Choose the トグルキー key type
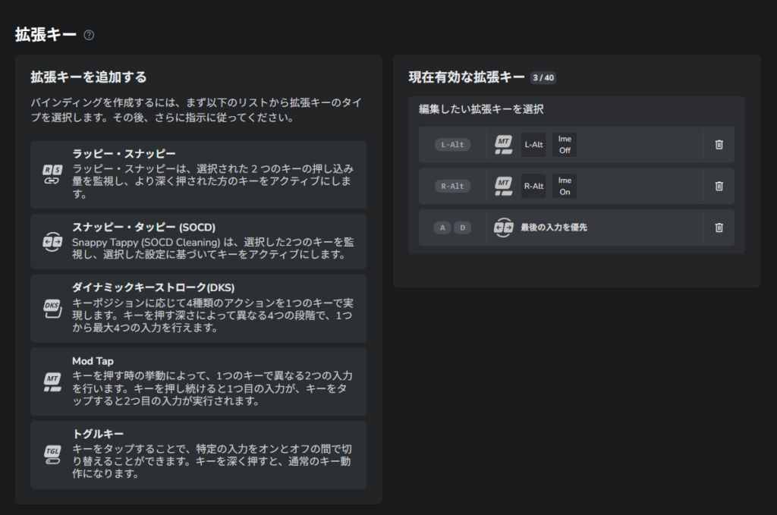 tap(199, 454)
